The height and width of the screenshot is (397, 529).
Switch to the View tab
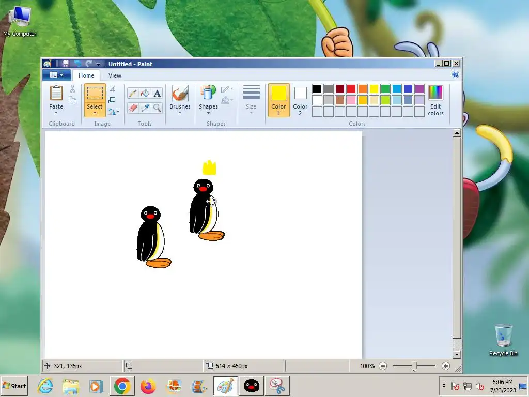click(115, 75)
